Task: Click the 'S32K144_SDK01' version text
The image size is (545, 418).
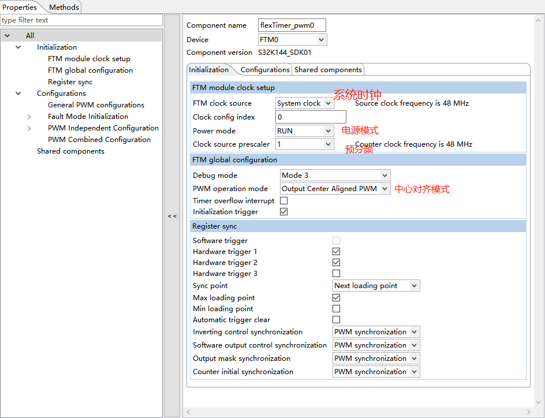Action: click(285, 53)
